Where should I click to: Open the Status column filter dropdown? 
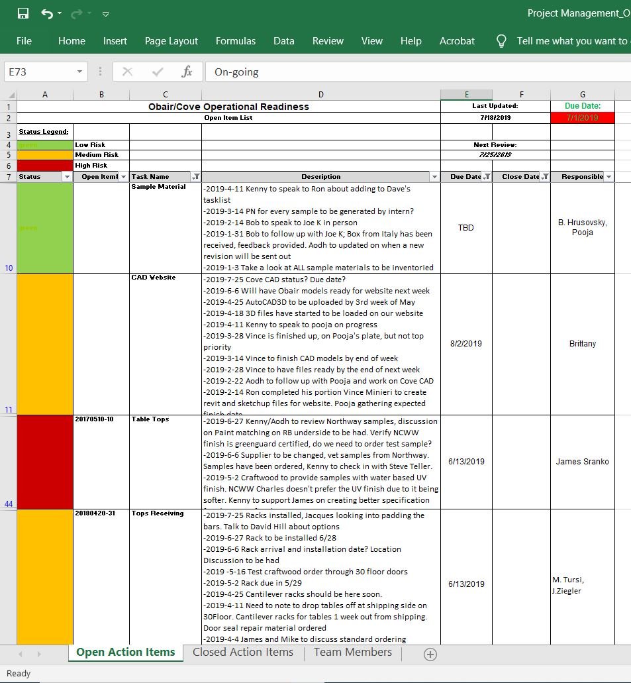[67, 177]
